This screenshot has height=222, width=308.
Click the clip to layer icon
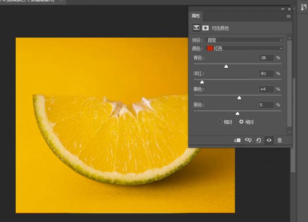coord(237,140)
